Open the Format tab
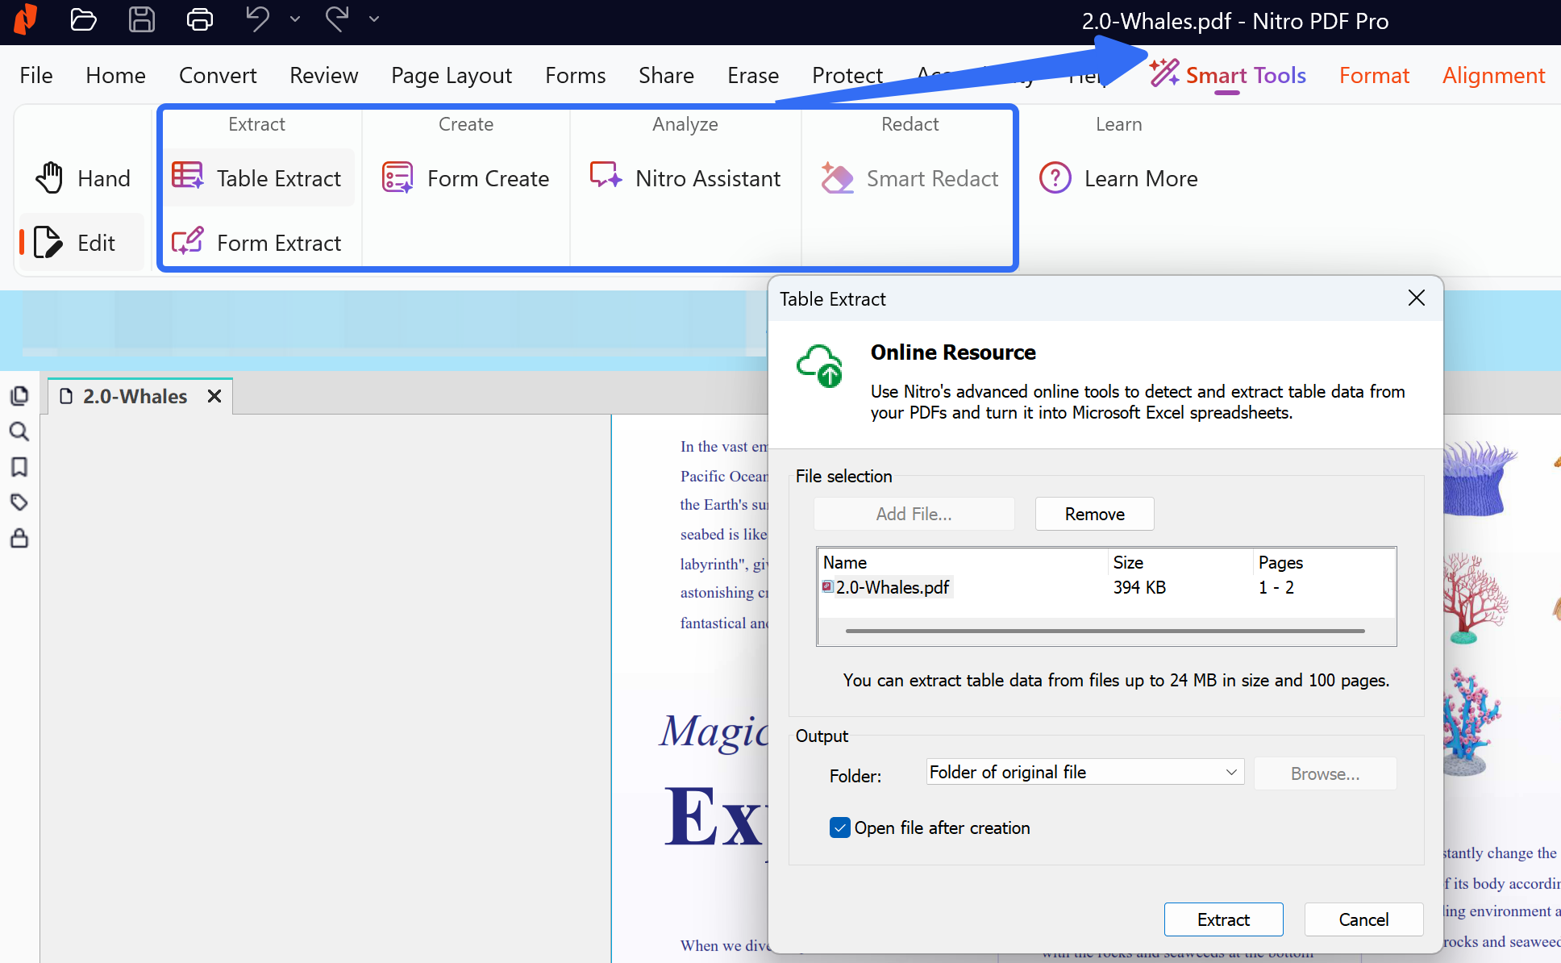 (x=1374, y=75)
